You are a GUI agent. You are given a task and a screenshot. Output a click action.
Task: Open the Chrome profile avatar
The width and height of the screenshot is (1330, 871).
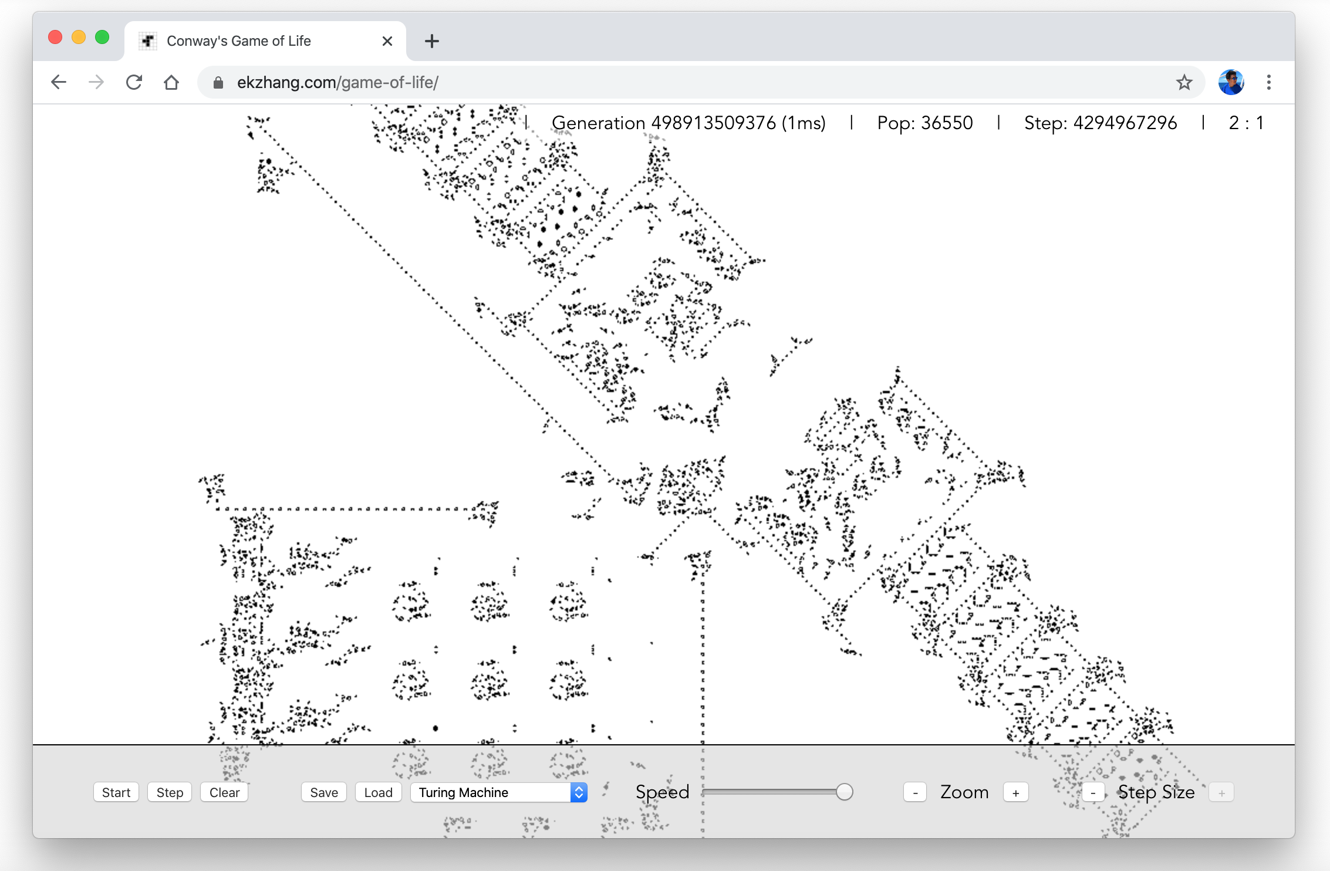click(1231, 82)
